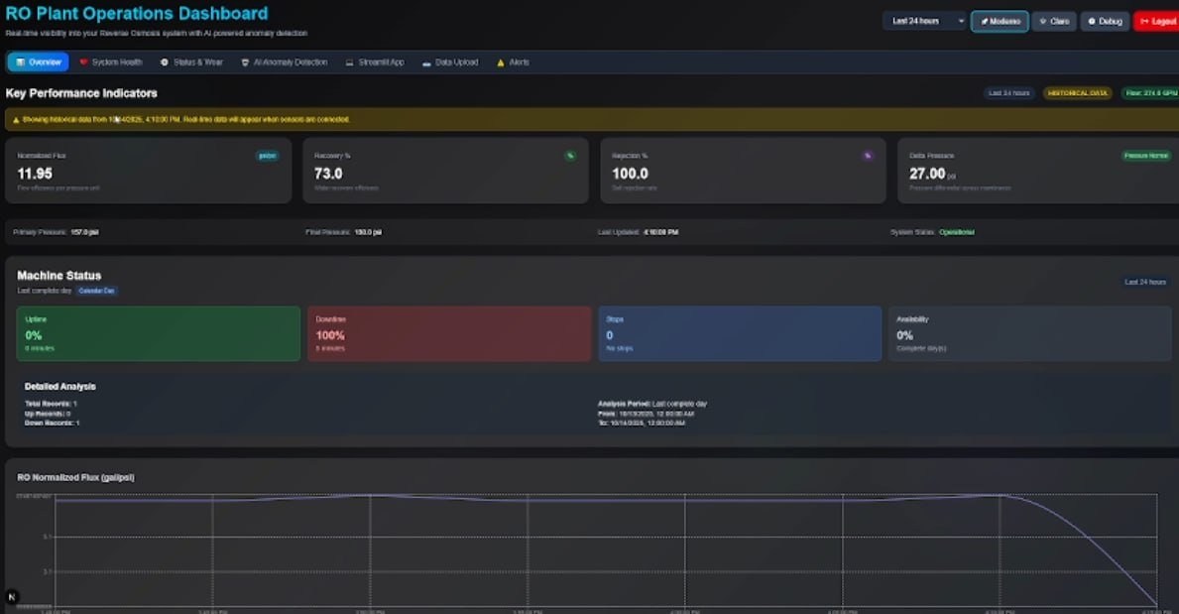Image resolution: width=1179 pixels, height=614 pixels.
Task: Click the Key Performance Indicators heading
Action: (81, 93)
